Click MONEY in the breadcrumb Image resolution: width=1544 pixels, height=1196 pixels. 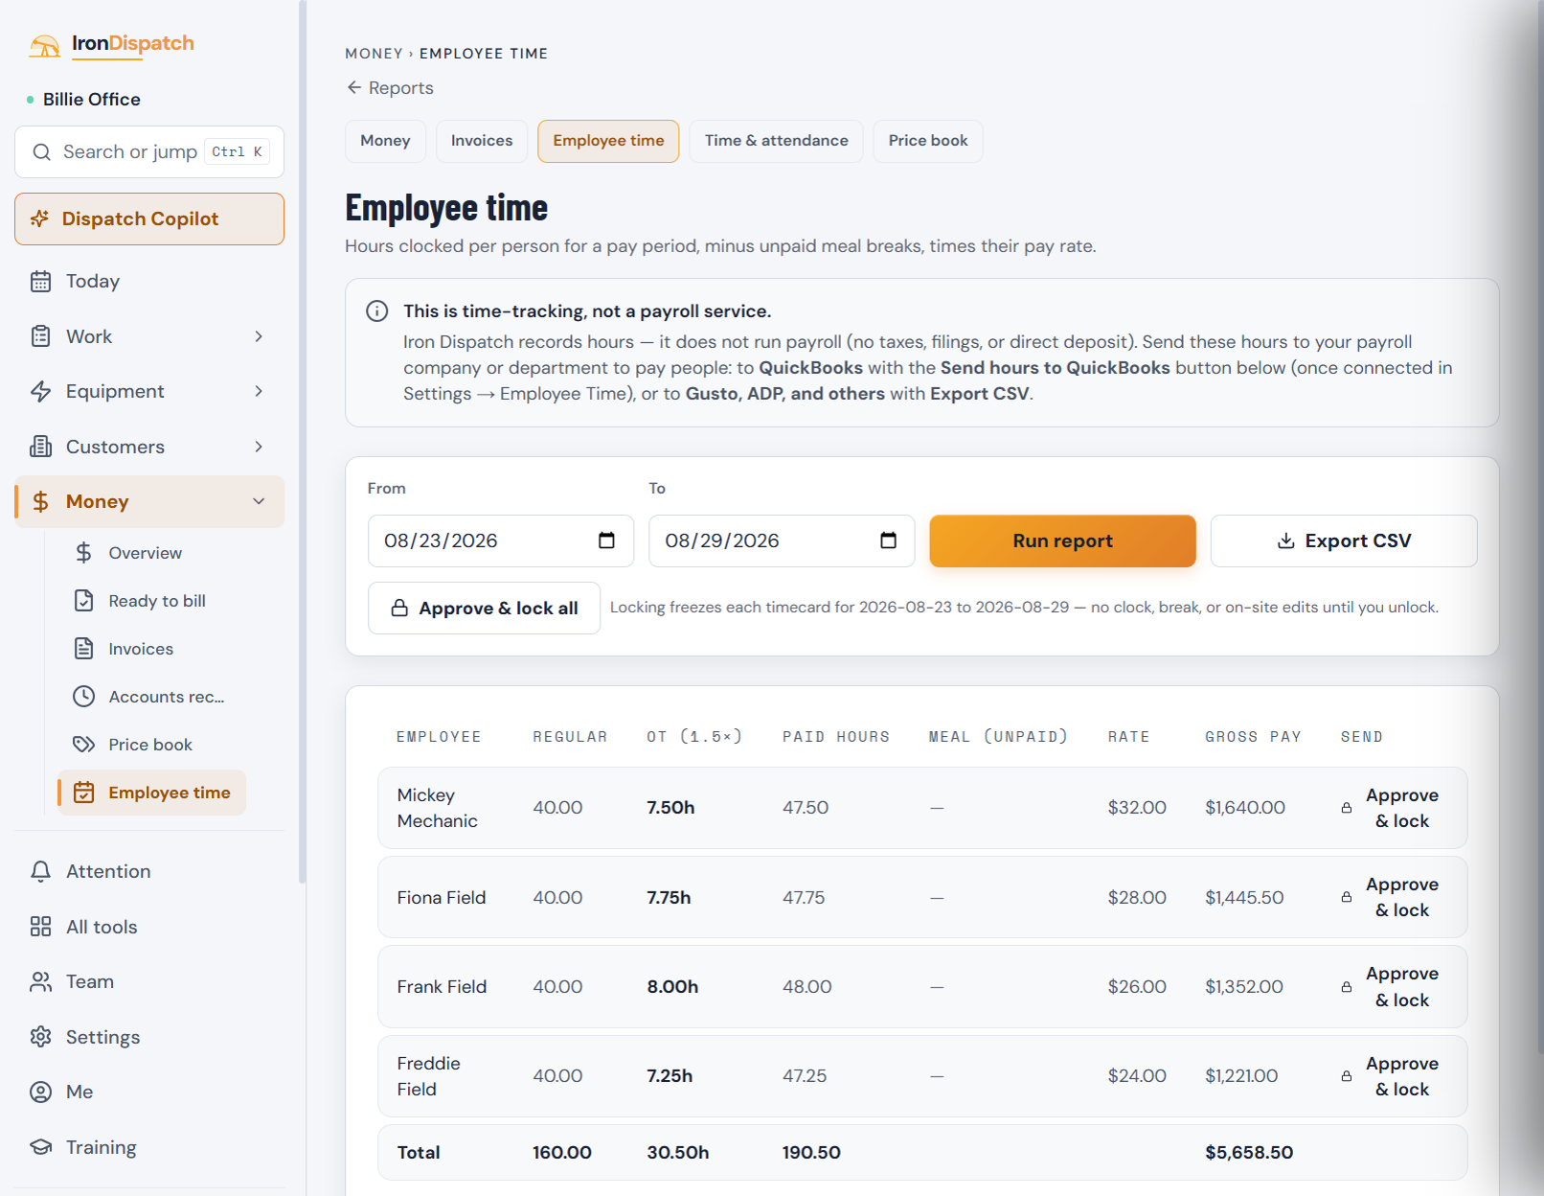374,54
